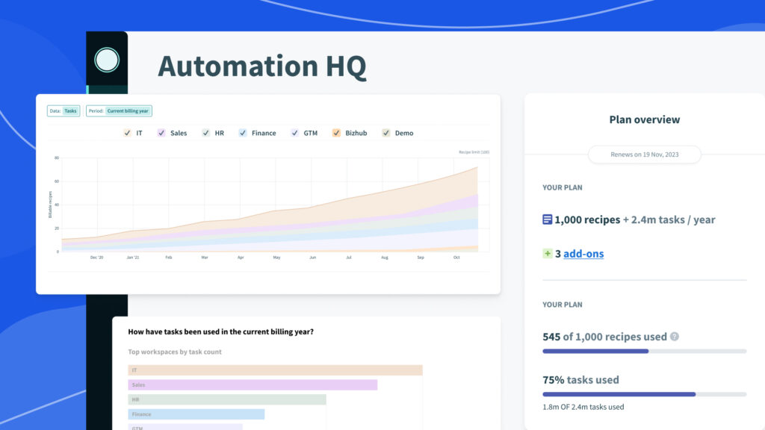Click the HR bar under top workspaces

(x=227, y=399)
